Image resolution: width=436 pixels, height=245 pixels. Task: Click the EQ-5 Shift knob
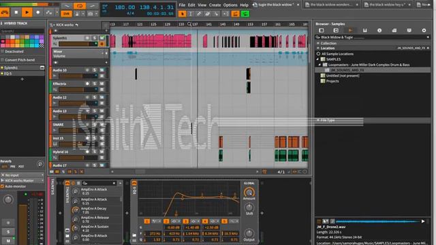(249, 207)
